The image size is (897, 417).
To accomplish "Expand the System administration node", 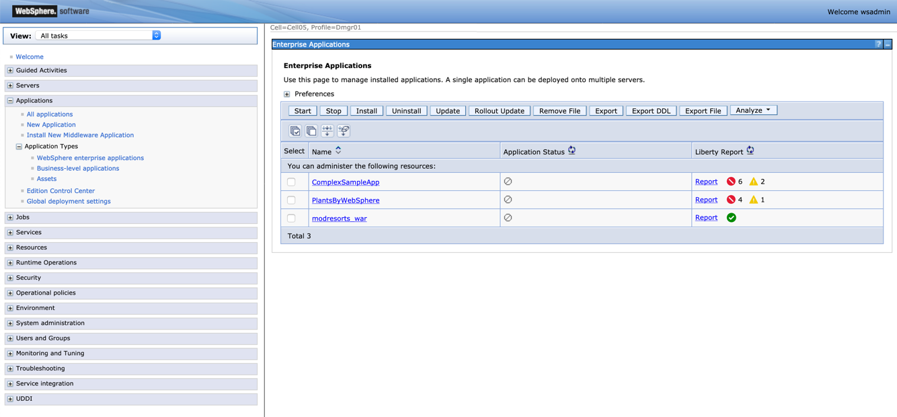I will pyautogui.click(x=10, y=324).
